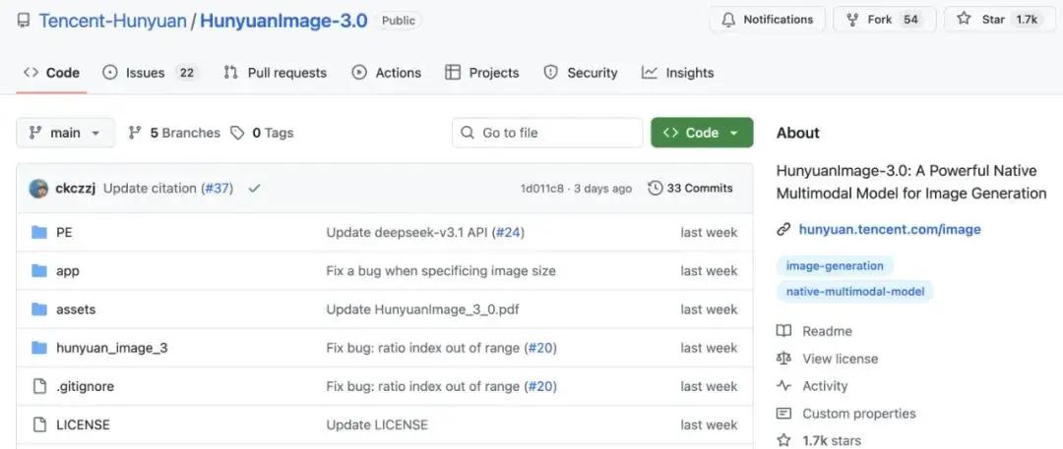Open the hunyuan_image_3 folder
The width and height of the screenshot is (1063, 449).
tap(111, 348)
